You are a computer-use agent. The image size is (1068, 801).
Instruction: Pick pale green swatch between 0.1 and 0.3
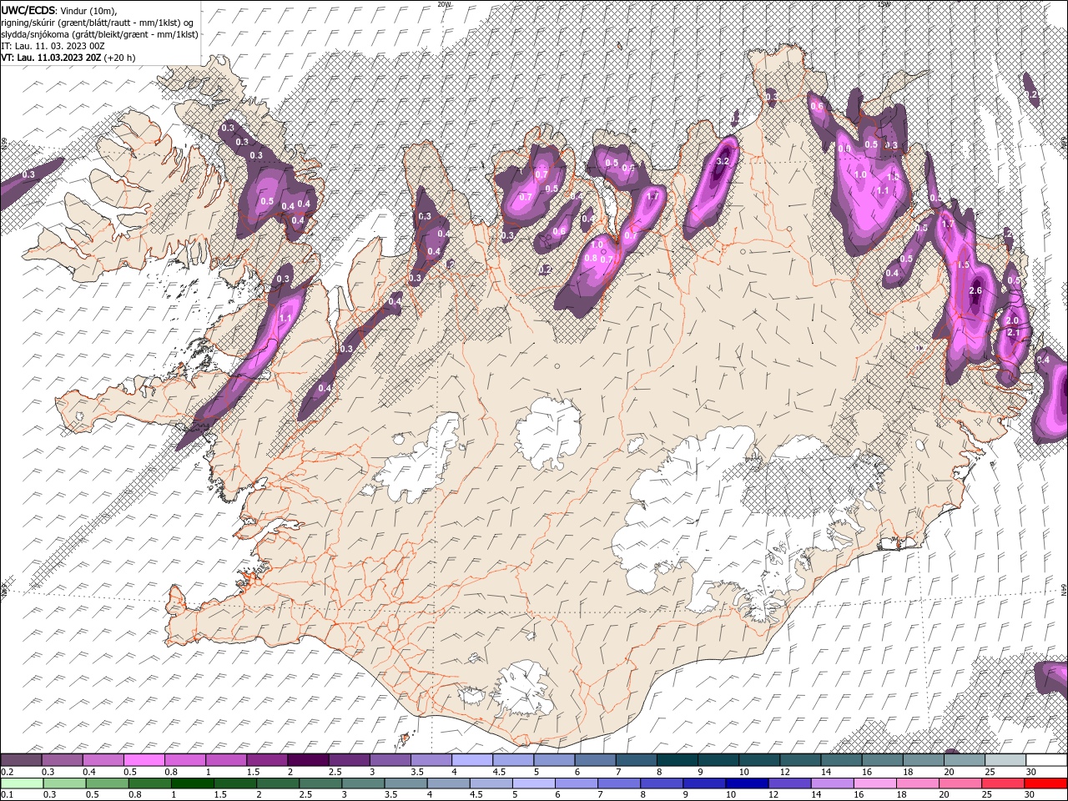click(21, 783)
